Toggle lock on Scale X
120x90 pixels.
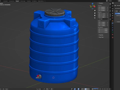pyautogui.click(x=107, y=22)
